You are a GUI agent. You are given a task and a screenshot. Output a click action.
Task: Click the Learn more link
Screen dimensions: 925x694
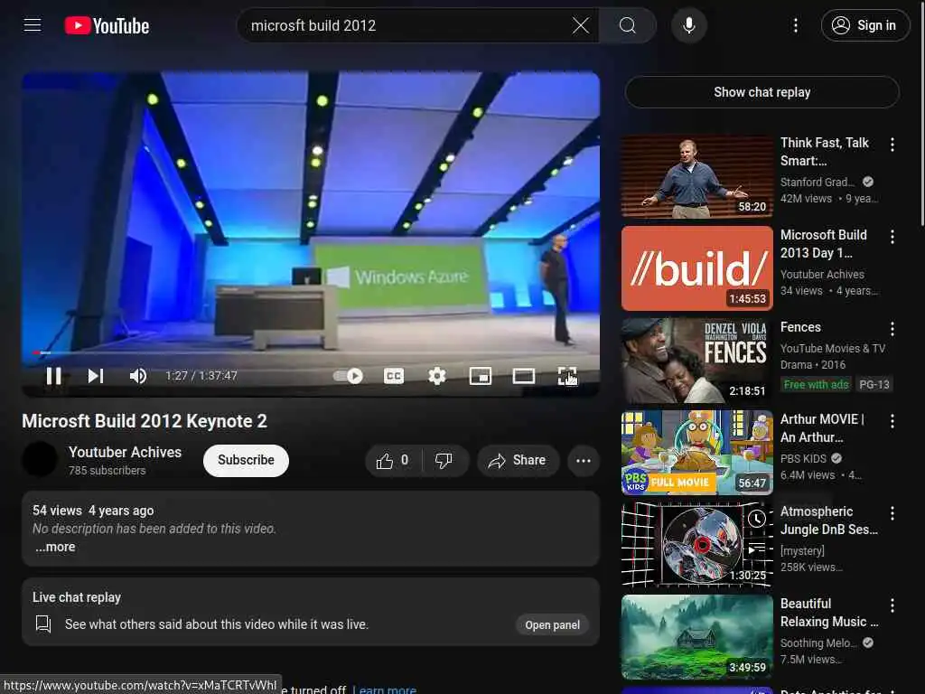click(384, 689)
